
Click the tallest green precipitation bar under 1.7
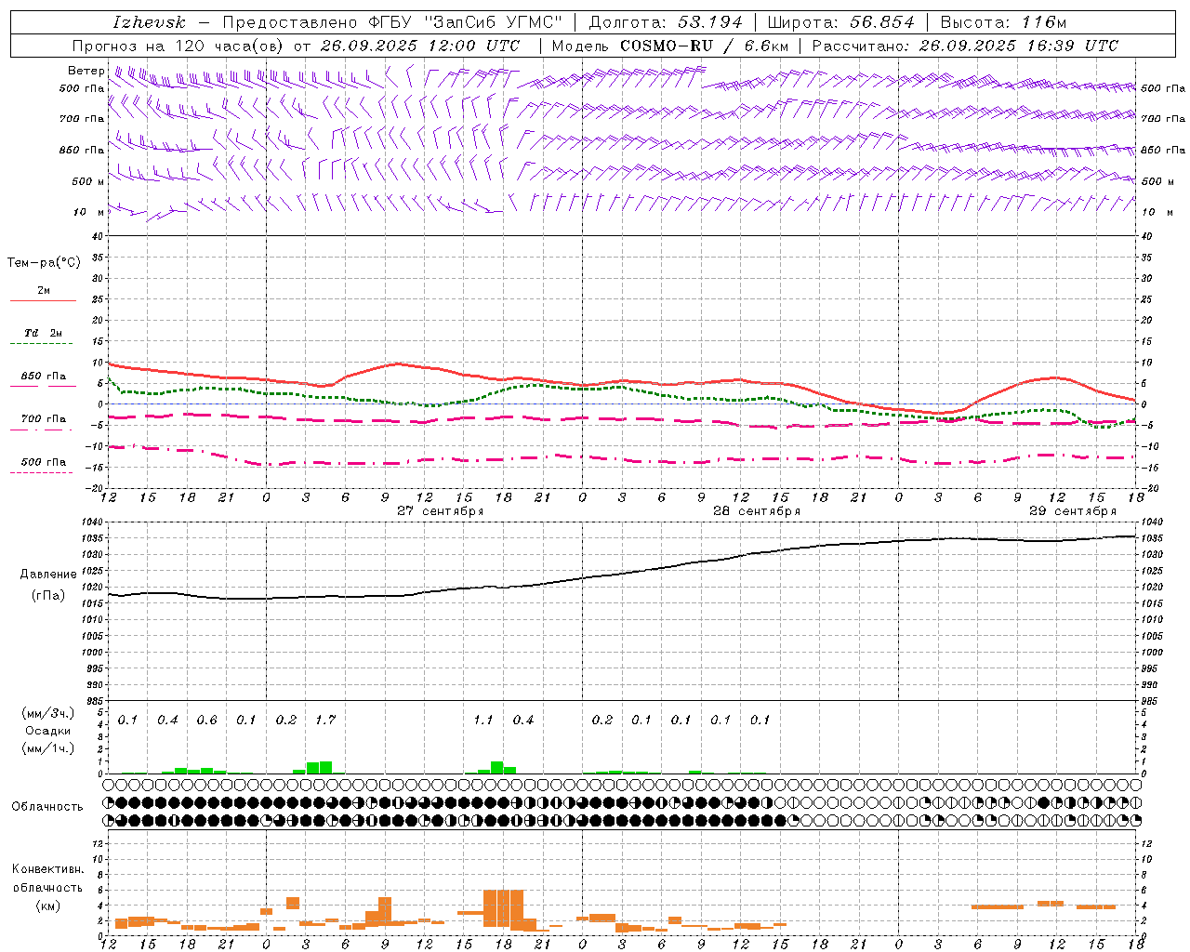pyautogui.click(x=325, y=768)
